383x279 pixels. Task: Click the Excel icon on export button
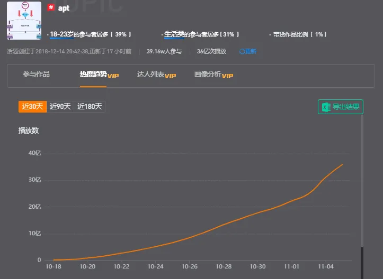[x=326, y=107]
